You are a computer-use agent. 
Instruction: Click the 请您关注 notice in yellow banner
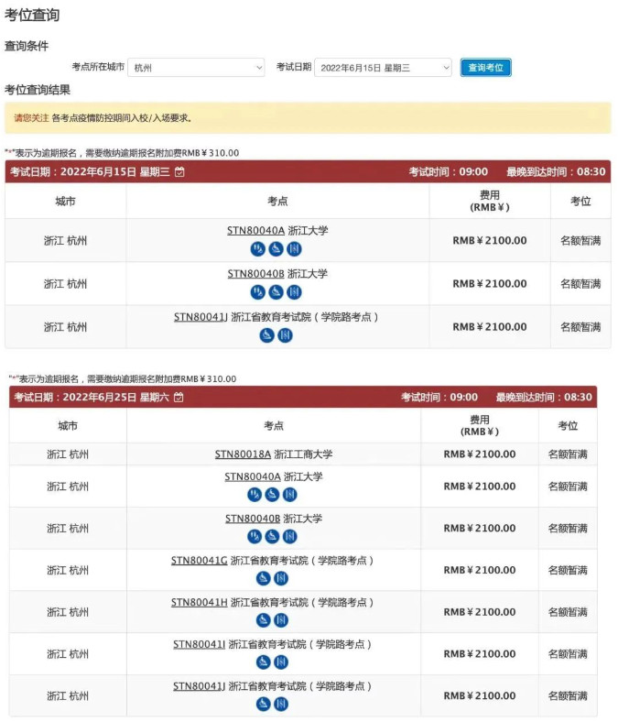pos(31,118)
